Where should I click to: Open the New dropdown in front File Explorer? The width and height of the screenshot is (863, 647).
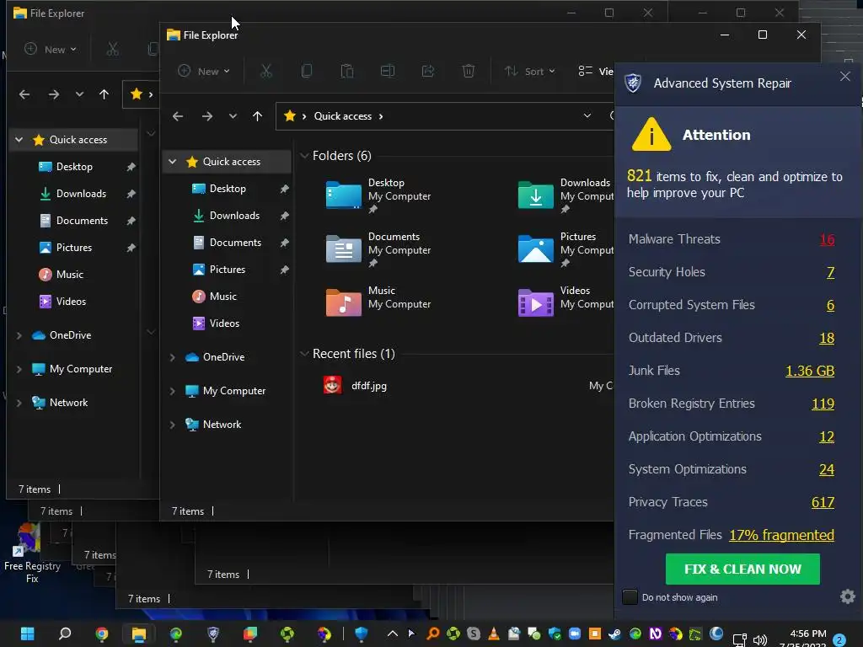pyautogui.click(x=204, y=71)
